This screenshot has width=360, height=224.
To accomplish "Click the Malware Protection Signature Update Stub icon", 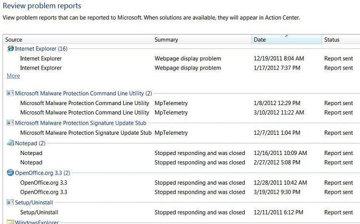I will click(x=10, y=123).
